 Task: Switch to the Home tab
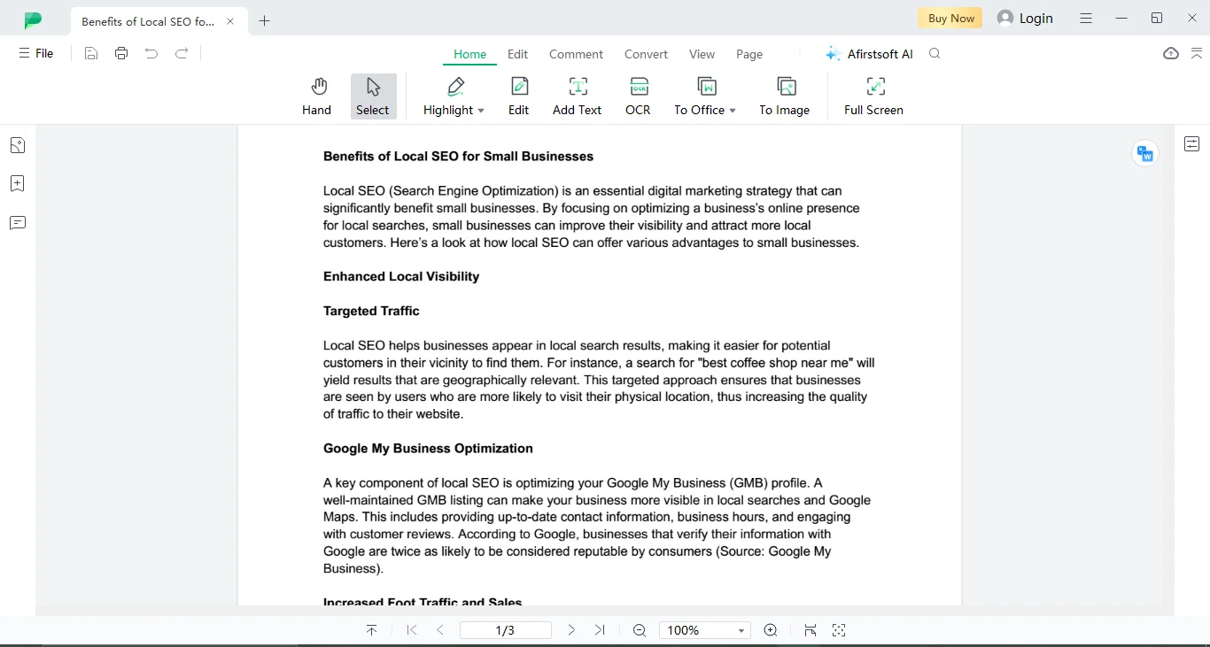point(469,54)
